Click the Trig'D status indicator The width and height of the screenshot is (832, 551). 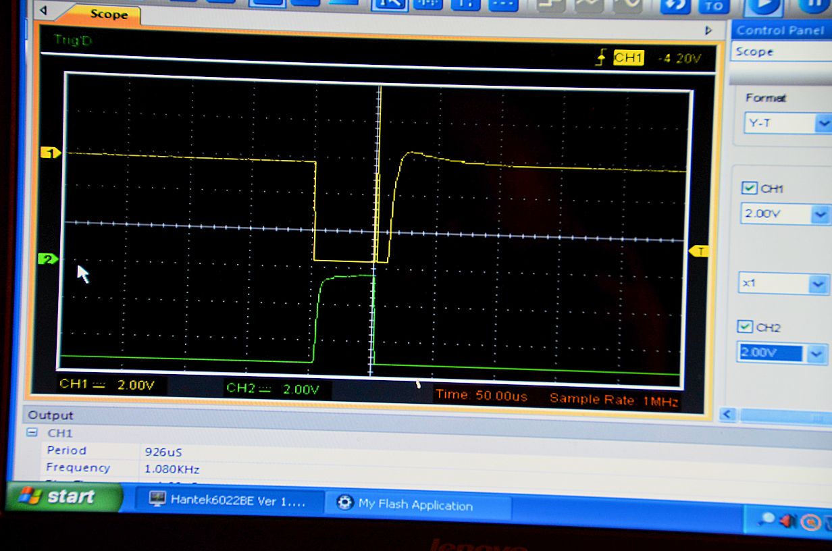(74, 41)
